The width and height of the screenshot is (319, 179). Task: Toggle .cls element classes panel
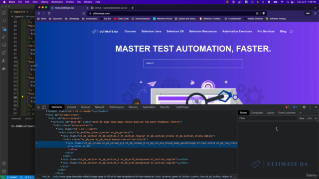(x=309, y=118)
